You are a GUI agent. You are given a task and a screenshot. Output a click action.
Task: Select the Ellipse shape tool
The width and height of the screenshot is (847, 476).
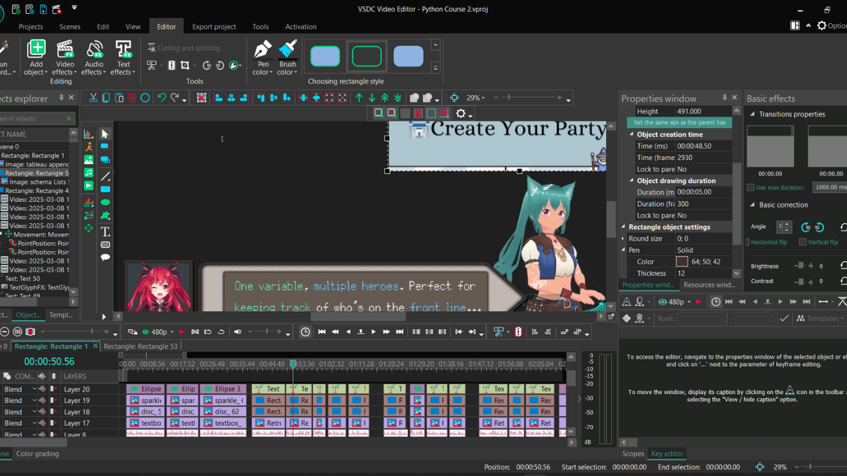coord(105,202)
